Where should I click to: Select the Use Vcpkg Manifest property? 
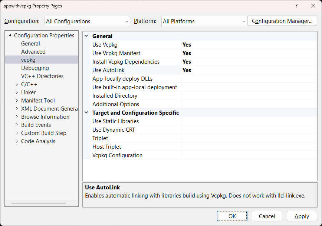tap(116, 53)
